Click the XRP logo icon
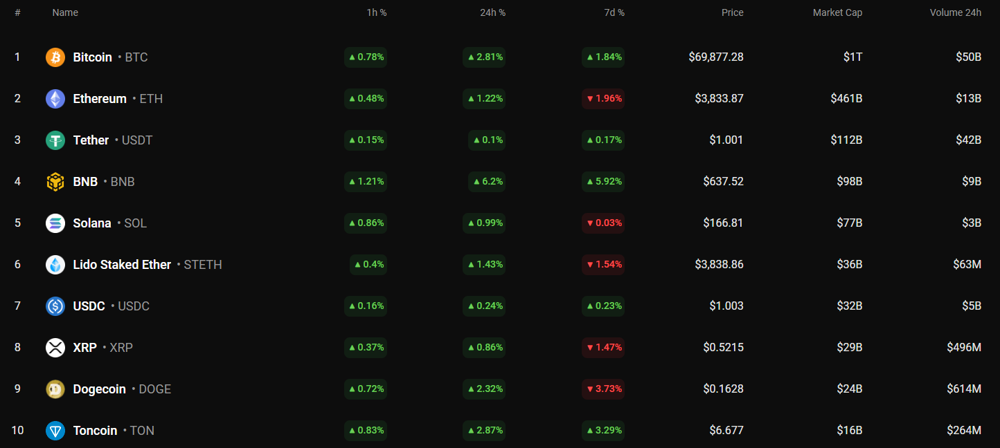 click(x=55, y=348)
